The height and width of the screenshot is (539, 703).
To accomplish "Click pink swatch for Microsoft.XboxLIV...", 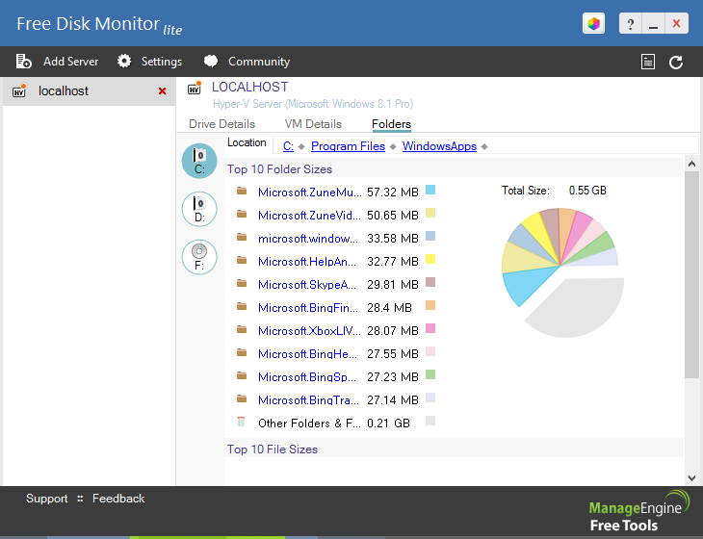I will [430, 328].
